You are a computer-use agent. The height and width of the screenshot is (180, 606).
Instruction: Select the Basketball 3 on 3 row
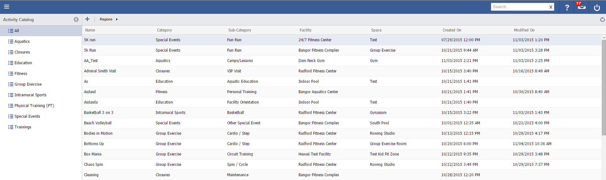(99, 113)
